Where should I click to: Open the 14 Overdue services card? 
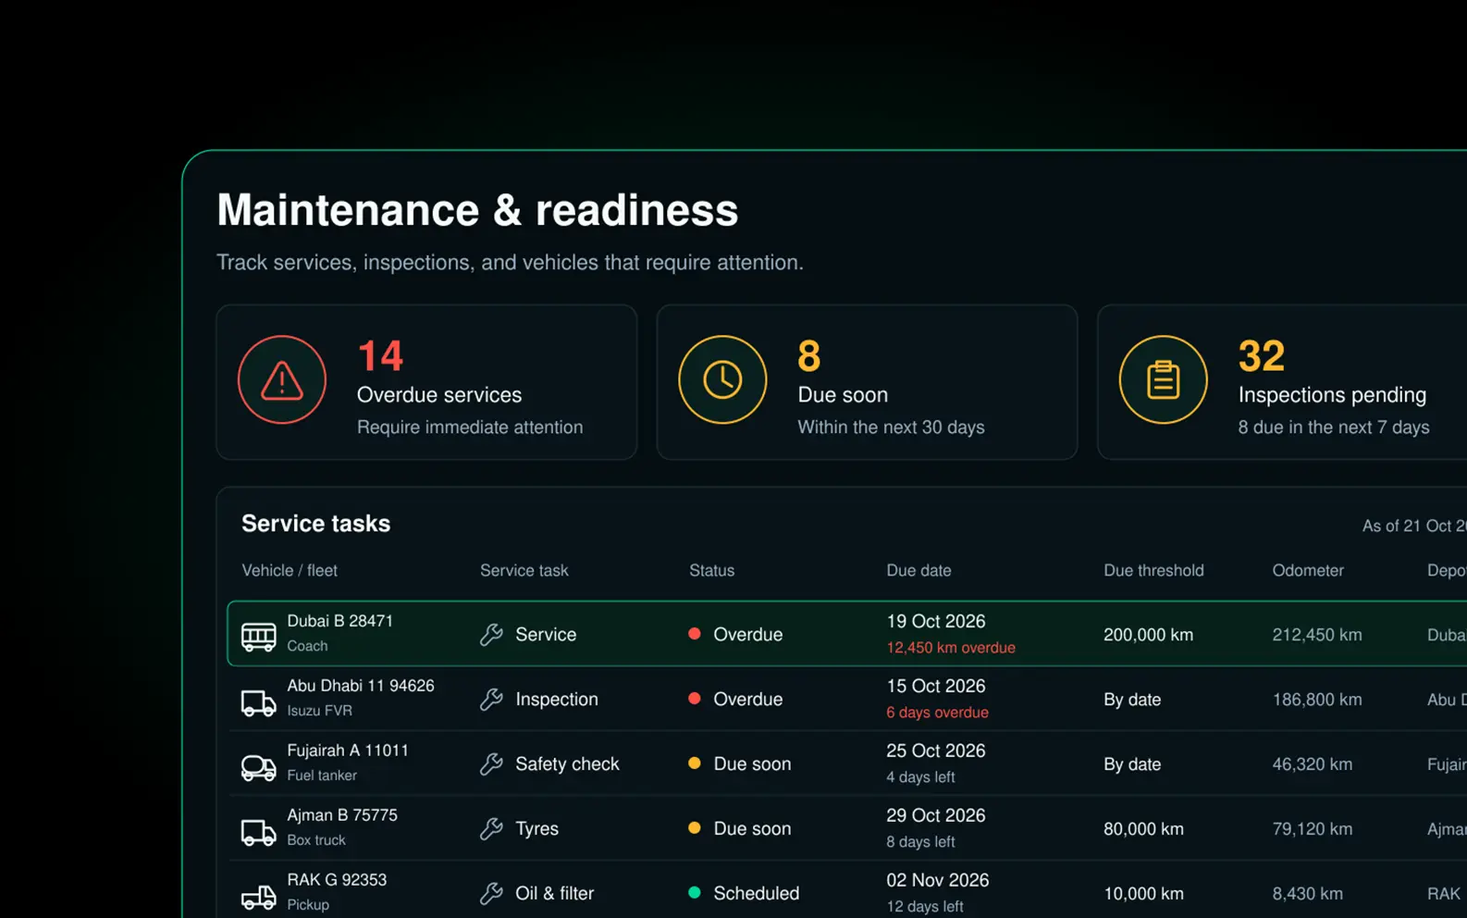click(x=426, y=382)
